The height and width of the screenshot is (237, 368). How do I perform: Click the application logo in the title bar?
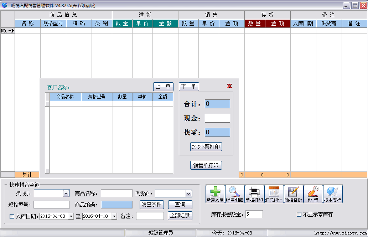(4, 5)
